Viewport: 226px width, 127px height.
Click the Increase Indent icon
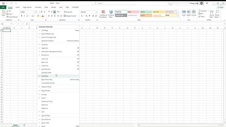click(x=61, y=16)
